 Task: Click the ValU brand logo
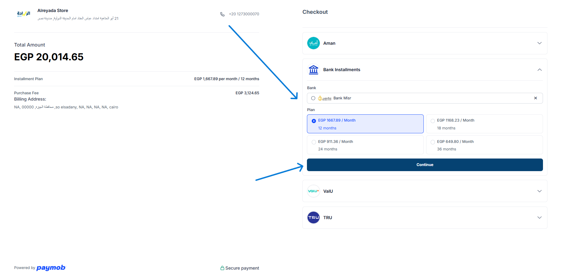coord(313,191)
